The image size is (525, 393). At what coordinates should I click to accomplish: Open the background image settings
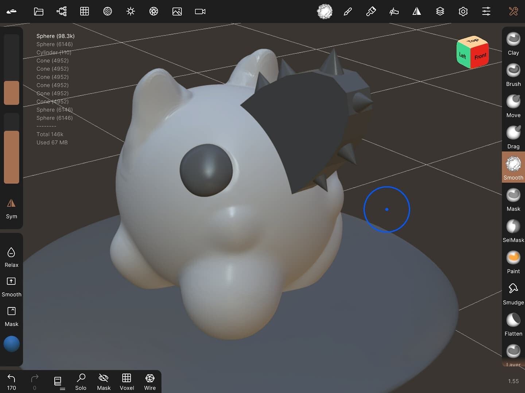177,11
